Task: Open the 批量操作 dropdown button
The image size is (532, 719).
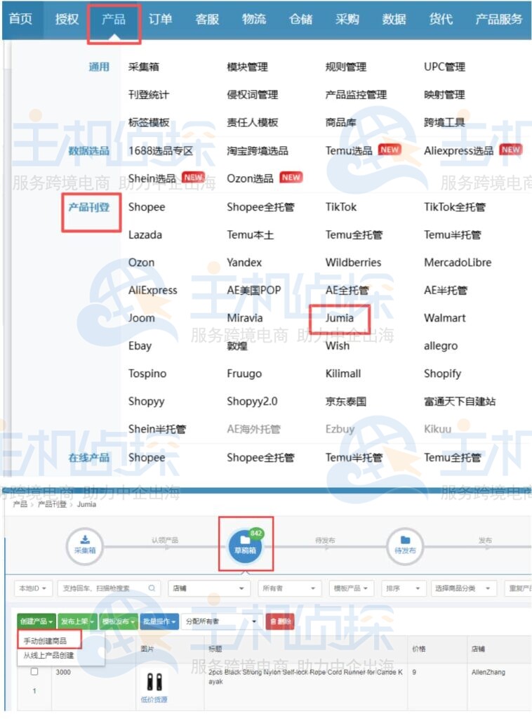Action: pos(159,621)
